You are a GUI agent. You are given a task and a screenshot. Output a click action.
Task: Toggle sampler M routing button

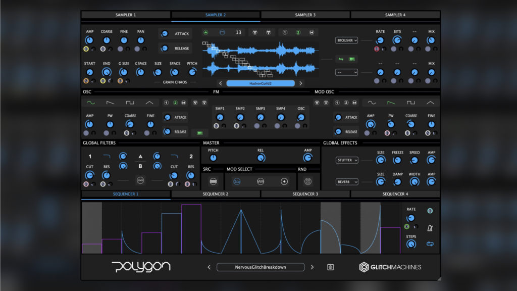[x=312, y=32]
